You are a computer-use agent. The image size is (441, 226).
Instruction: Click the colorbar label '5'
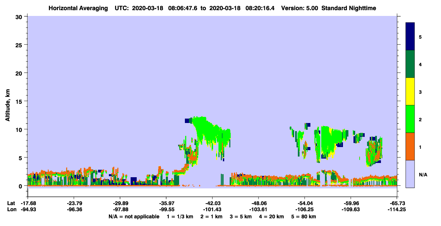420,37
